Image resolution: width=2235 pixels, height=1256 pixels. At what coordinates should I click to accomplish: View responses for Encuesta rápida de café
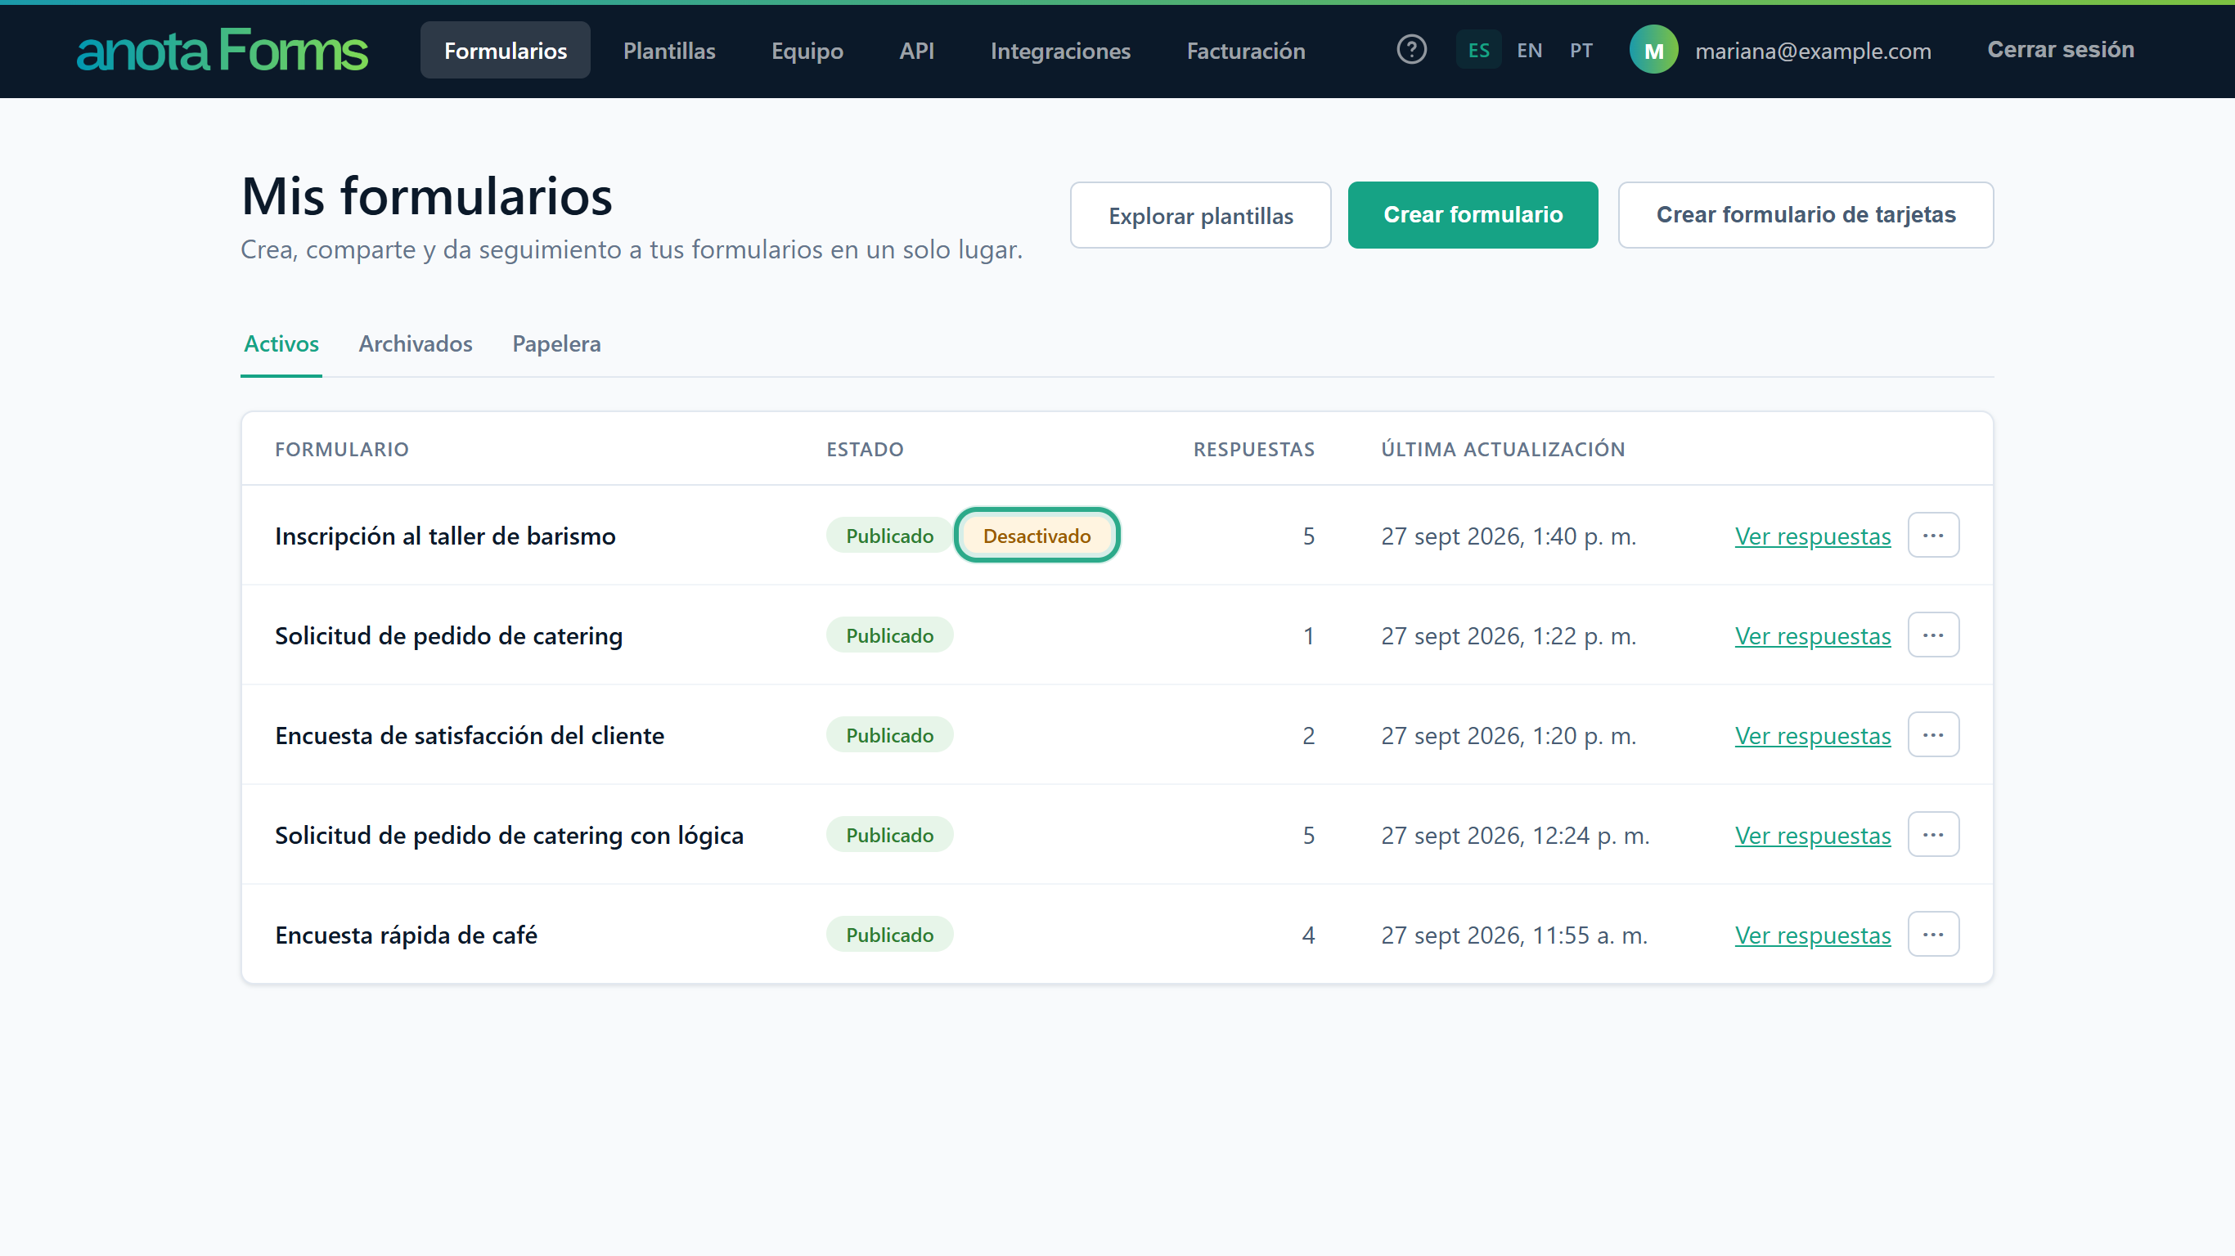pos(1813,935)
